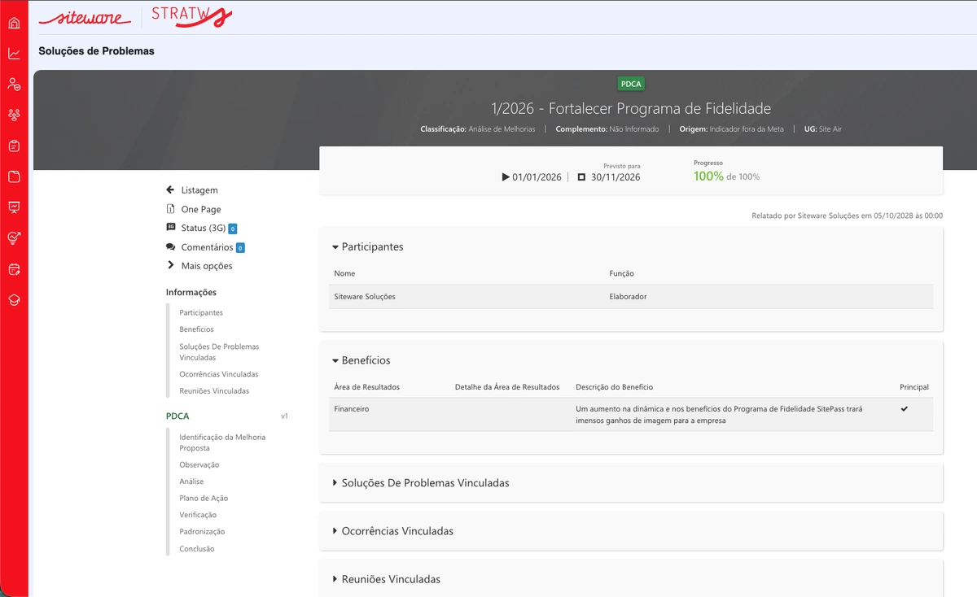Click the Siteware logo
977x597 pixels.
point(83,17)
